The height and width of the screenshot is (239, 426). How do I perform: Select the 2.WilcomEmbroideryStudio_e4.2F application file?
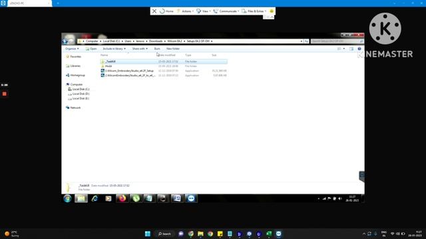(x=164, y=75)
